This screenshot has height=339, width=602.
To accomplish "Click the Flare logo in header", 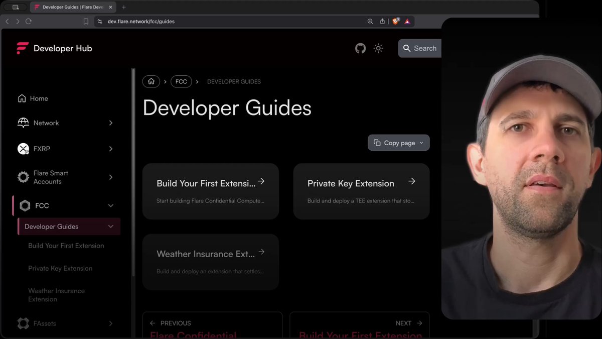I will 22,48.
